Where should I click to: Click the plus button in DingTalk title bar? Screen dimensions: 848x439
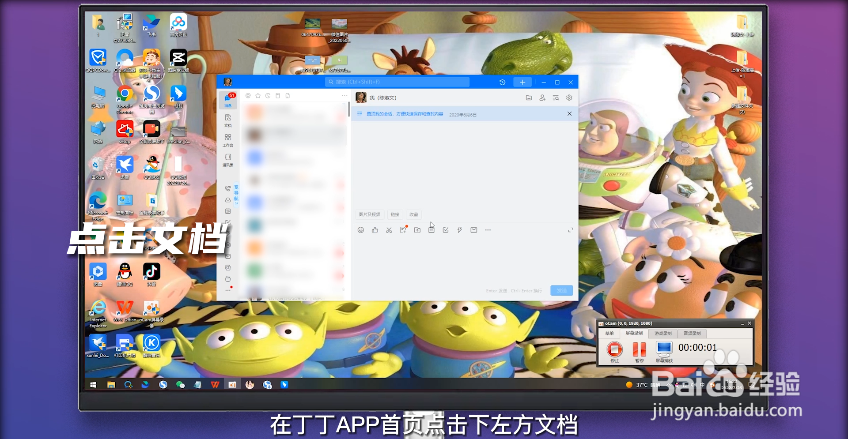click(522, 83)
